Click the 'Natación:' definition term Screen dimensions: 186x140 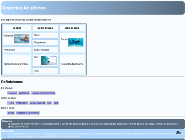(7, 121)
